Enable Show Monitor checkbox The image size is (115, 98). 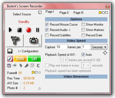[83, 24]
